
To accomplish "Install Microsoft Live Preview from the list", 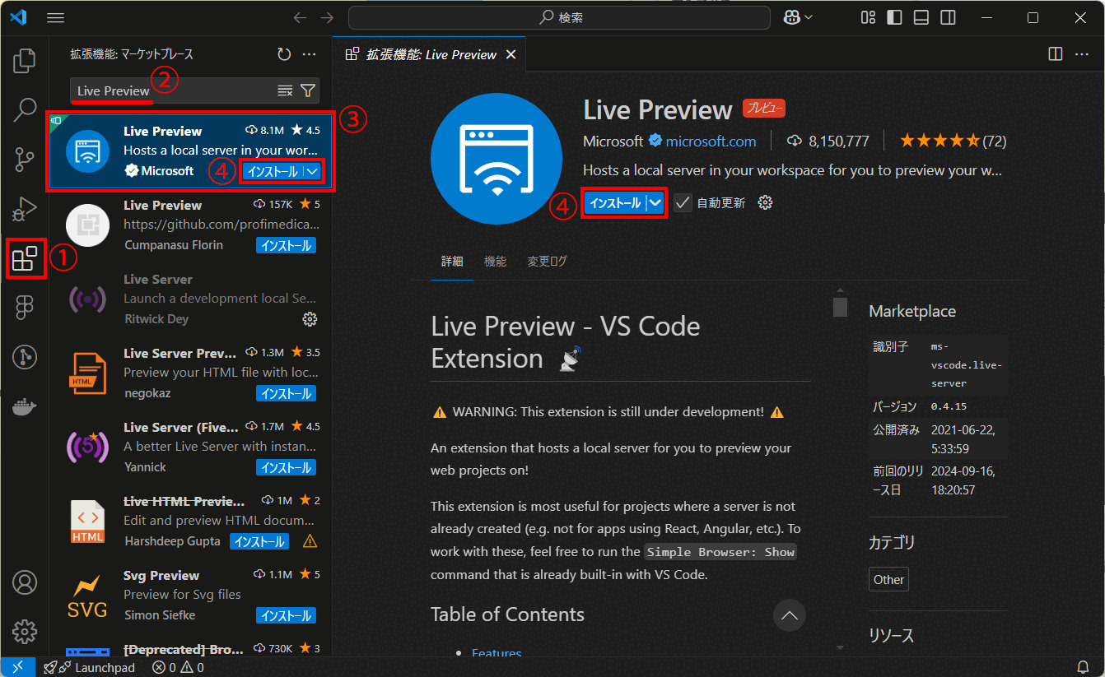I will point(273,171).
